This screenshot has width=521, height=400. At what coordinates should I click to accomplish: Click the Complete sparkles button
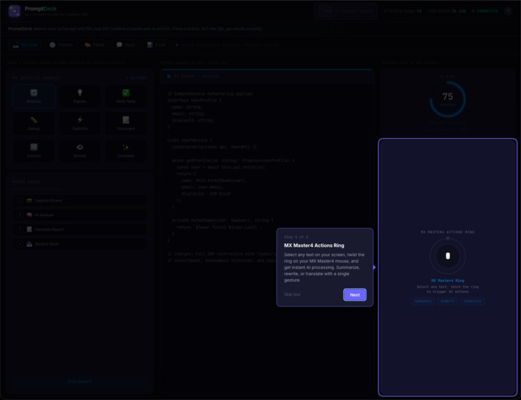coord(126,151)
